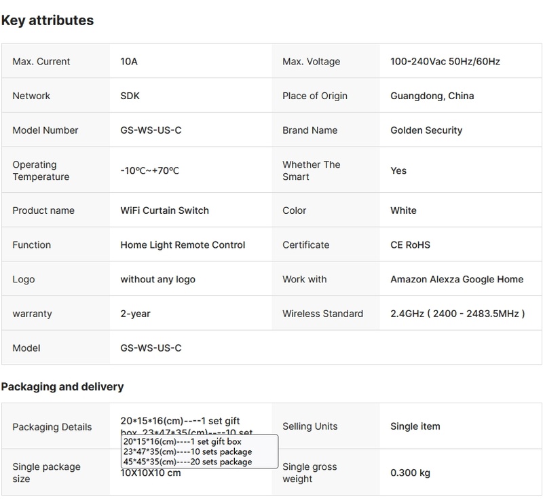Click the -10℃~+70℃ operating temperature value
The width and height of the screenshot is (543, 499).
coord(149,170)
